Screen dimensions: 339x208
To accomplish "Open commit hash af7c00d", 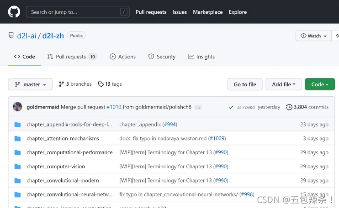I will tap(246, 107).
